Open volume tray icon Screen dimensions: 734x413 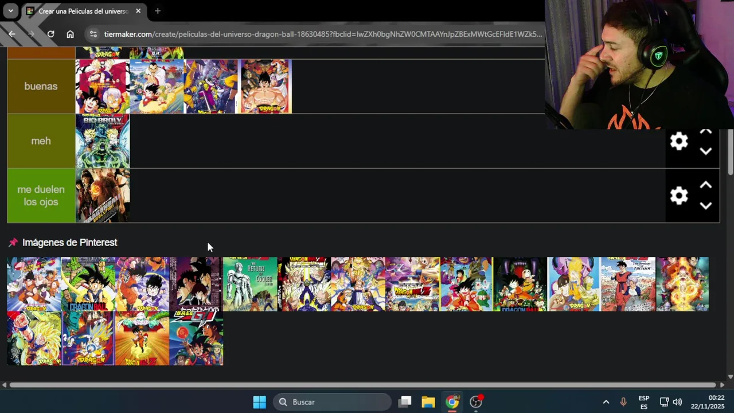677,402
